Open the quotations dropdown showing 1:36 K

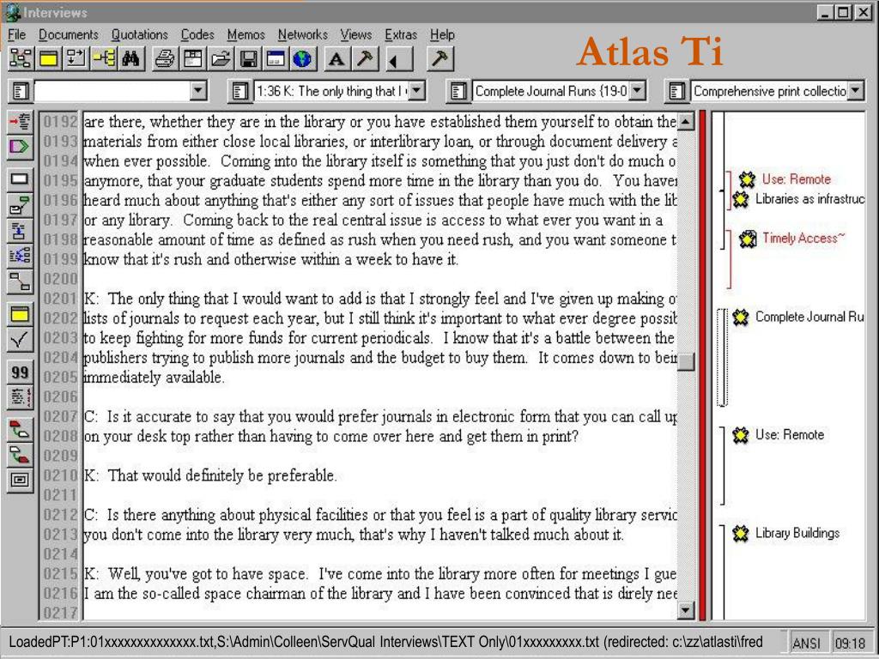click(416, 90)
